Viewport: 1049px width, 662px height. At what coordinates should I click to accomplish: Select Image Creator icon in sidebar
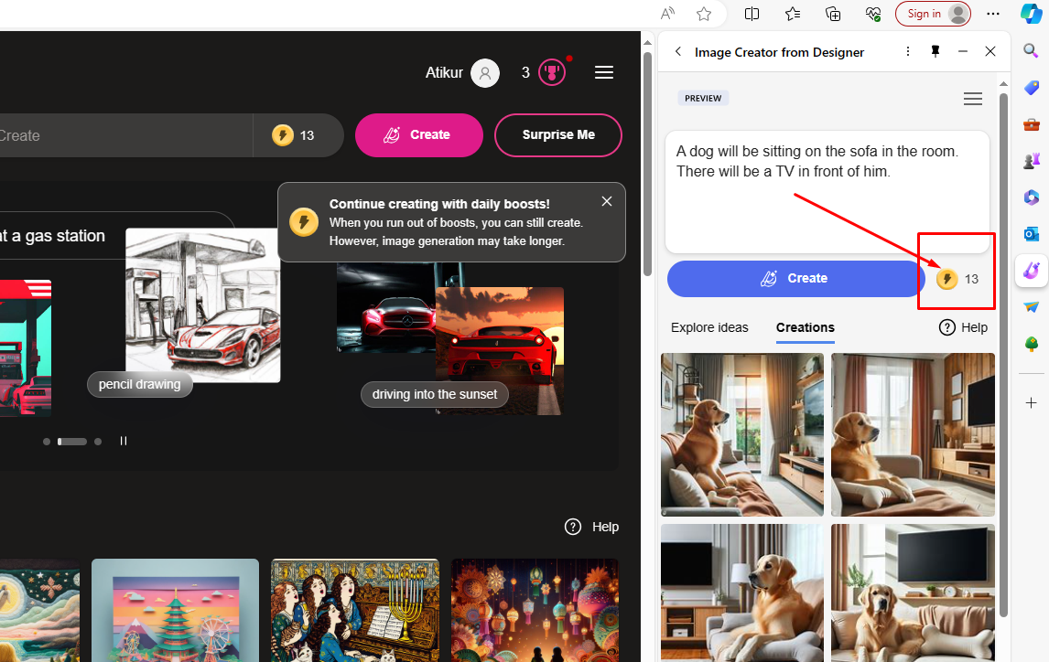1031,271
